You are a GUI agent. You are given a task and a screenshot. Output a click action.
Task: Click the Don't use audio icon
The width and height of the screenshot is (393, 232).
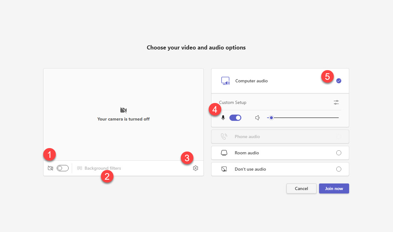[224, 169]
